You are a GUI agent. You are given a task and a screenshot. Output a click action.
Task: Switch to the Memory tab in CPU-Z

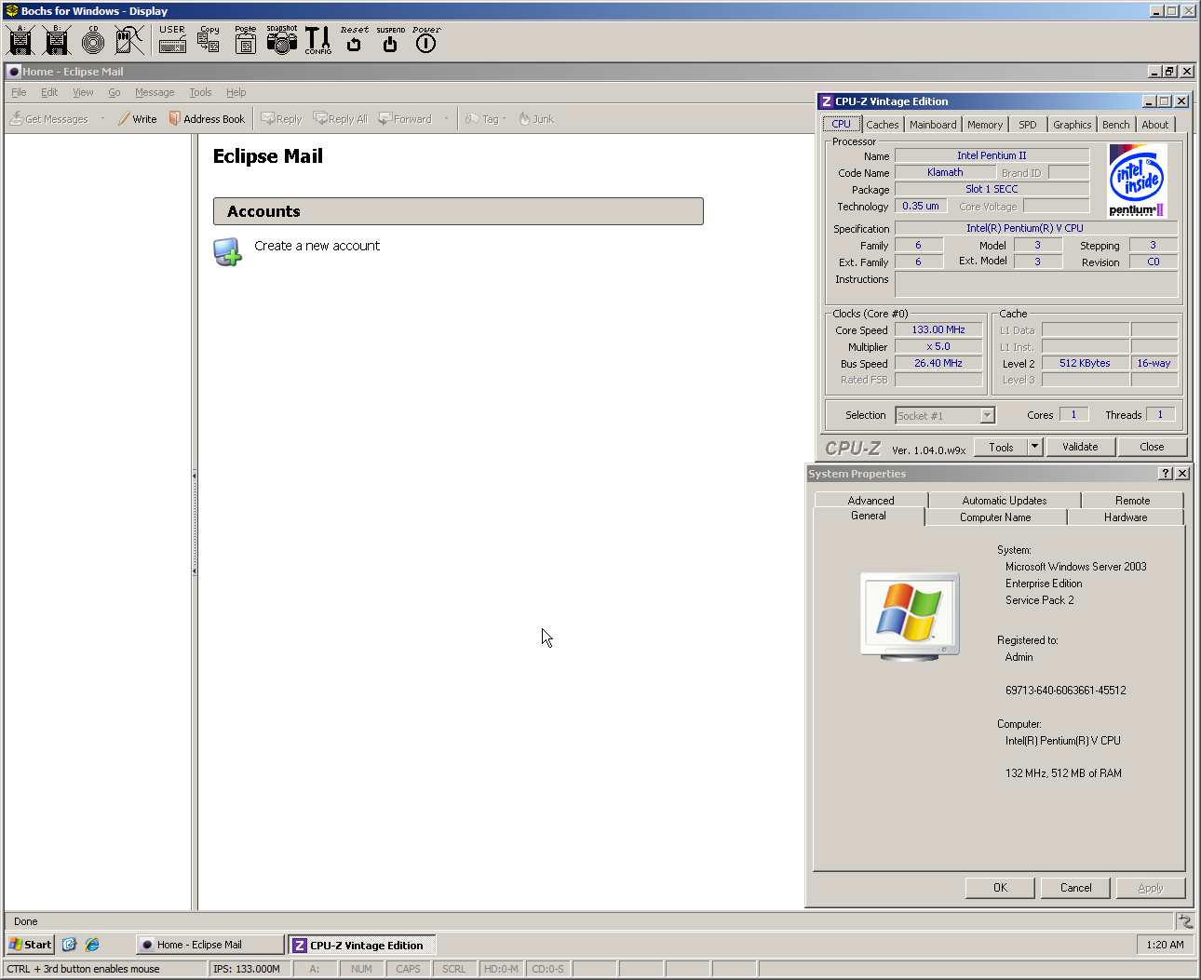tap(984, 124)
